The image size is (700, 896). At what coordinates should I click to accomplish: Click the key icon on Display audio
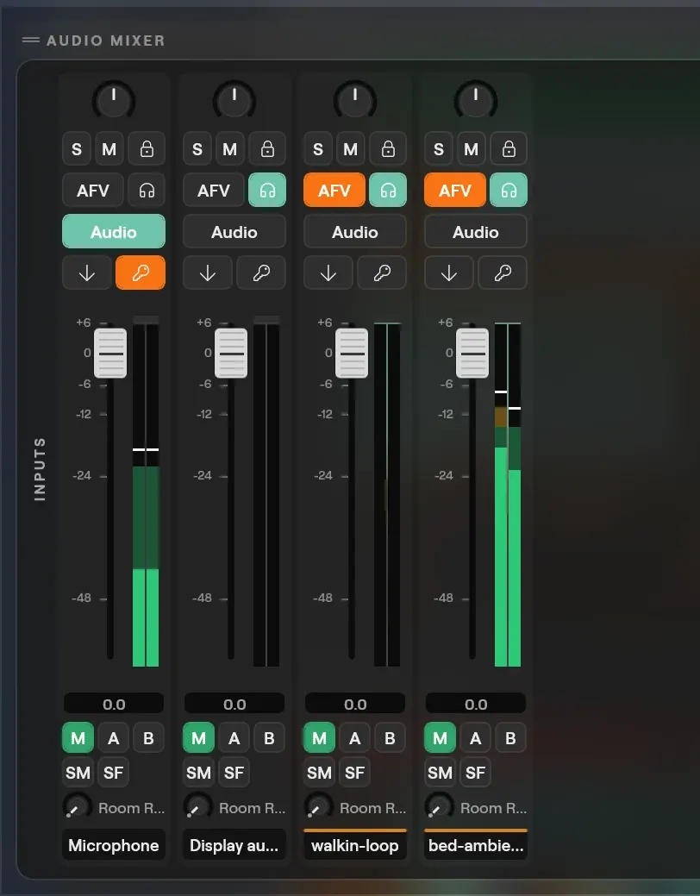[261, 273]
